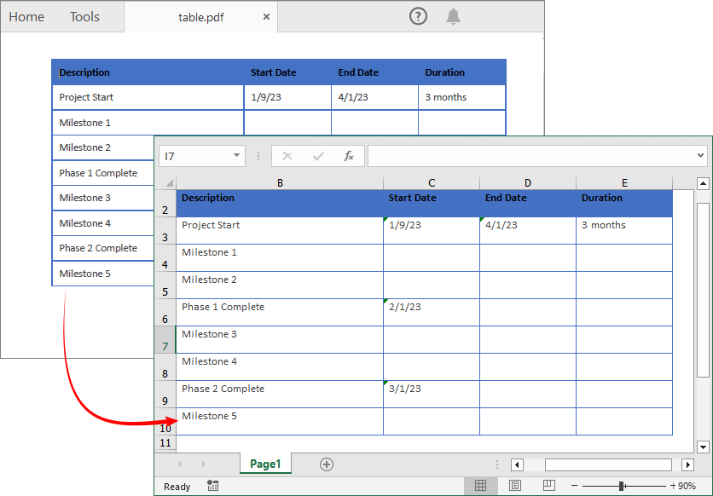713x496 pixels.
Task: Select the Page1 sheet tab
Action: pyautogui.click(x=265, y=464)
